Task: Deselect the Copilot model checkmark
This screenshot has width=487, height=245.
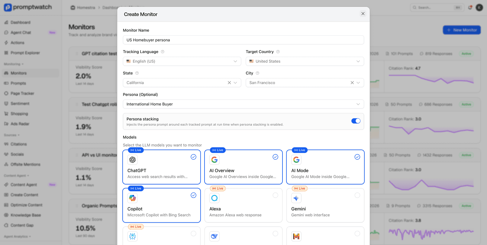Action: (193, 195)
